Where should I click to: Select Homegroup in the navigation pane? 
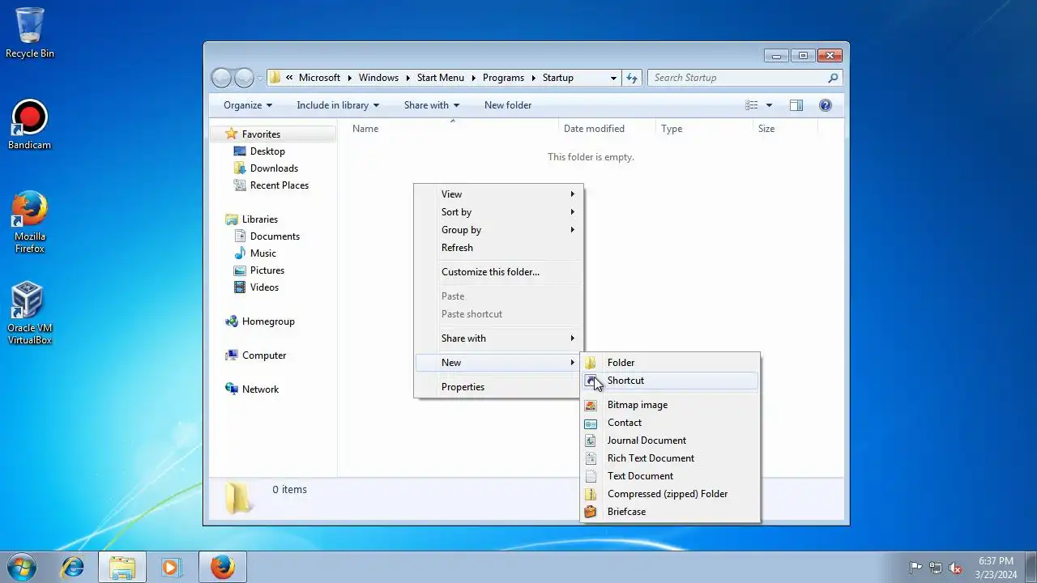pyautogui.click(x=268, y=321)
